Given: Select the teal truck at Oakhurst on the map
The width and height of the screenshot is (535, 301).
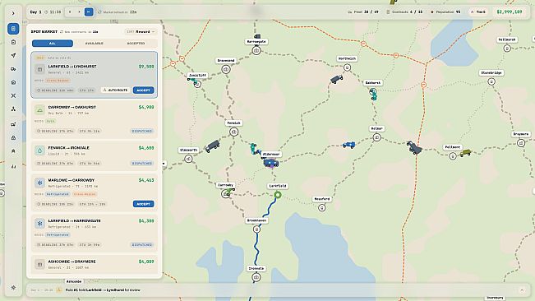Looking at the screenshot, I should coord(373,94).
